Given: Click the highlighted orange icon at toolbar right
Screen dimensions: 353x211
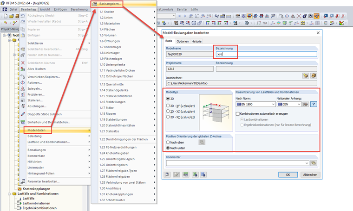Looking at the screenshot, I should pos(316,16).
